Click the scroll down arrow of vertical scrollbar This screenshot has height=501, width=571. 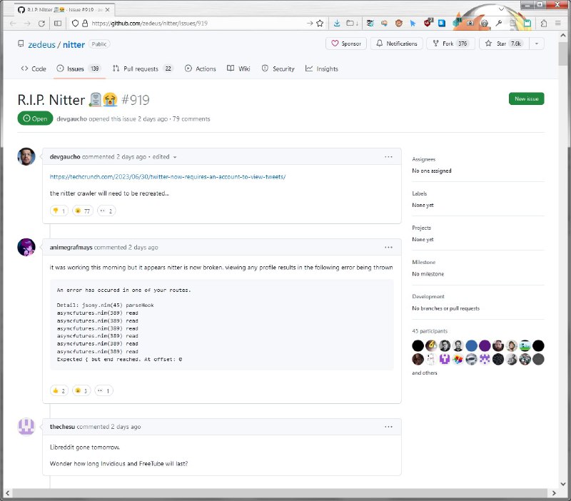563,484
